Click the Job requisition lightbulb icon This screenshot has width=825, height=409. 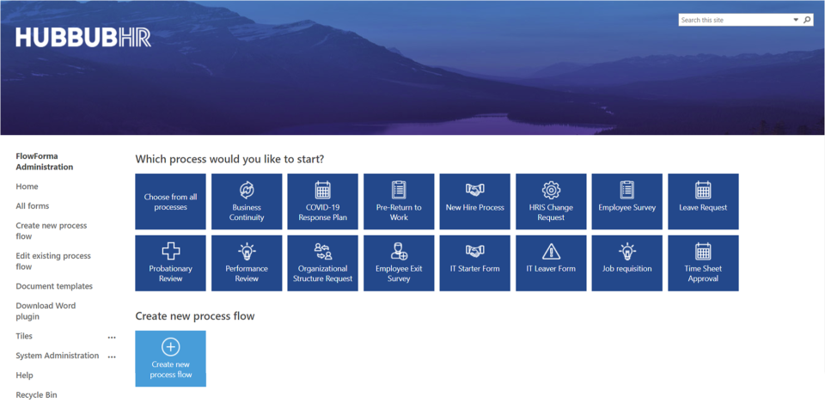tap(627, 251)
